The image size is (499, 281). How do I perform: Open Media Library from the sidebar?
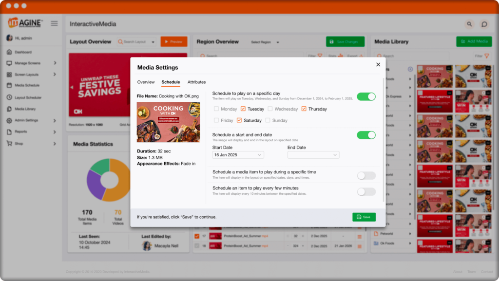(x=25, y=109)
